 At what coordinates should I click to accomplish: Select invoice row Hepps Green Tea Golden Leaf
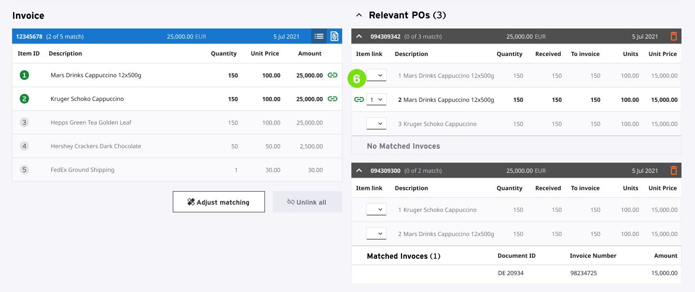(91, 123)
